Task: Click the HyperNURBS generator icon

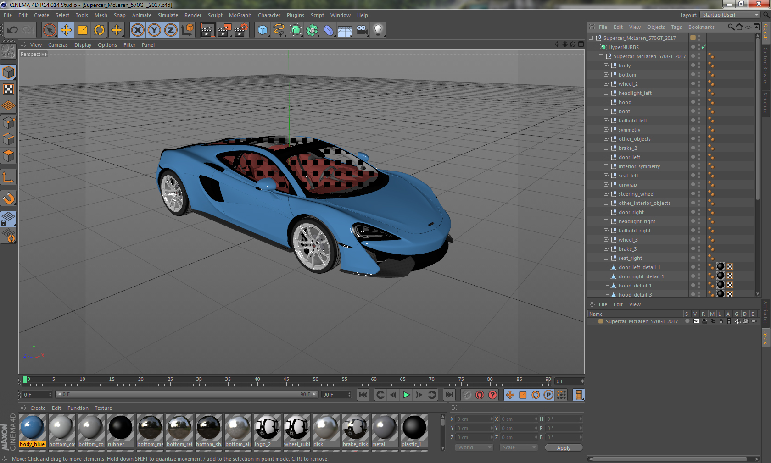Action: pyautogui.click(x=296, y=30)
